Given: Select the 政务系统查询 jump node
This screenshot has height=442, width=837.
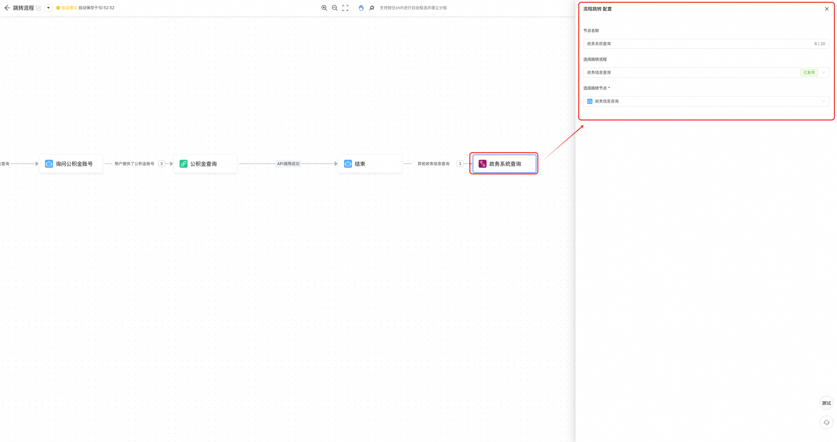Looking at the screenshot, I should pyautogui.click(x=504, y=164).
